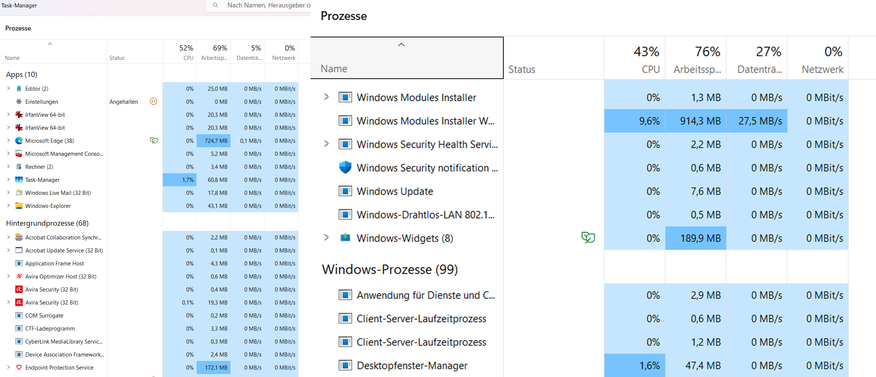The height and width of the screenshot is (377, 876).
Task: Click the Endpoint Protection Service shield icon
Action: (x=19, y=367)
